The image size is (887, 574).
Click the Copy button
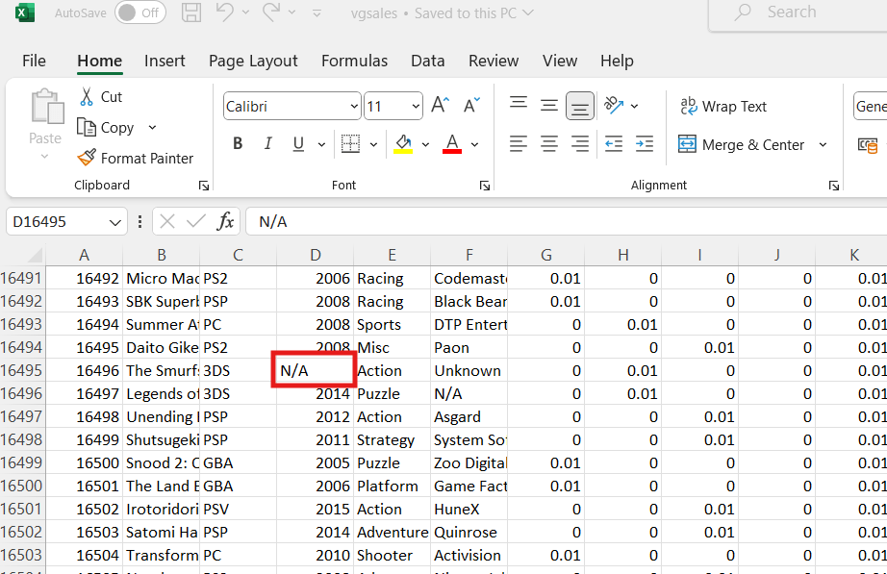(107, 127)
